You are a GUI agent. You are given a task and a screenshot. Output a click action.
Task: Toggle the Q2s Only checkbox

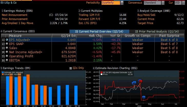[x=71, y=68]
